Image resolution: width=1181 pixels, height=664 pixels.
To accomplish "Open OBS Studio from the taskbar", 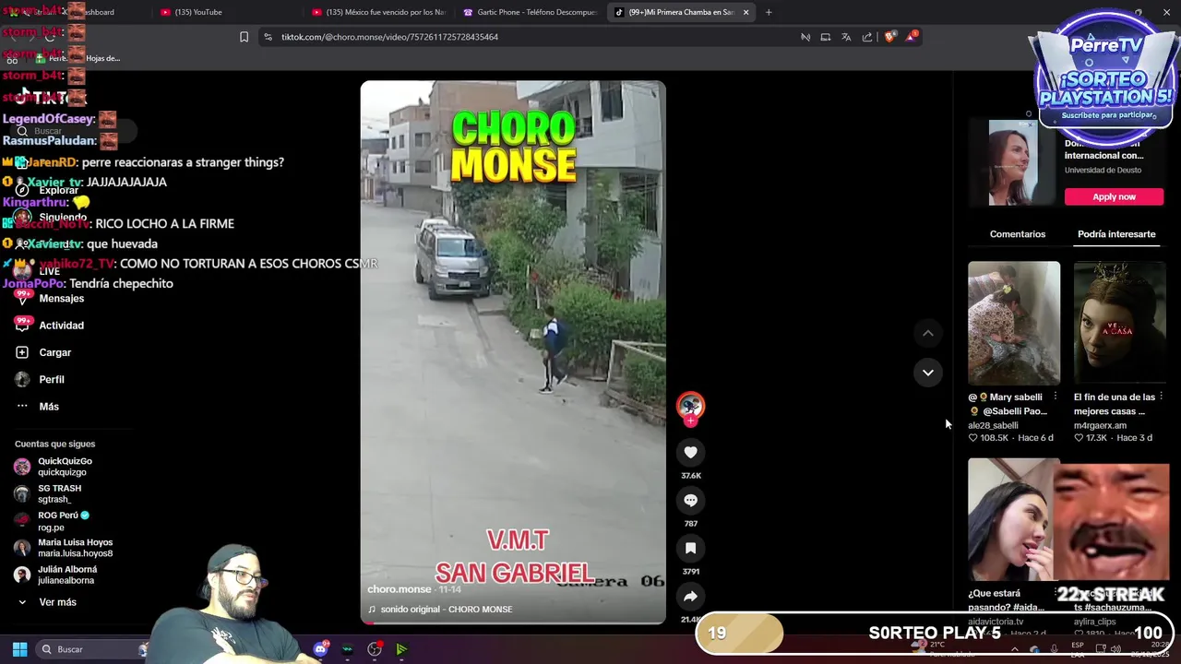I will 375,649.
